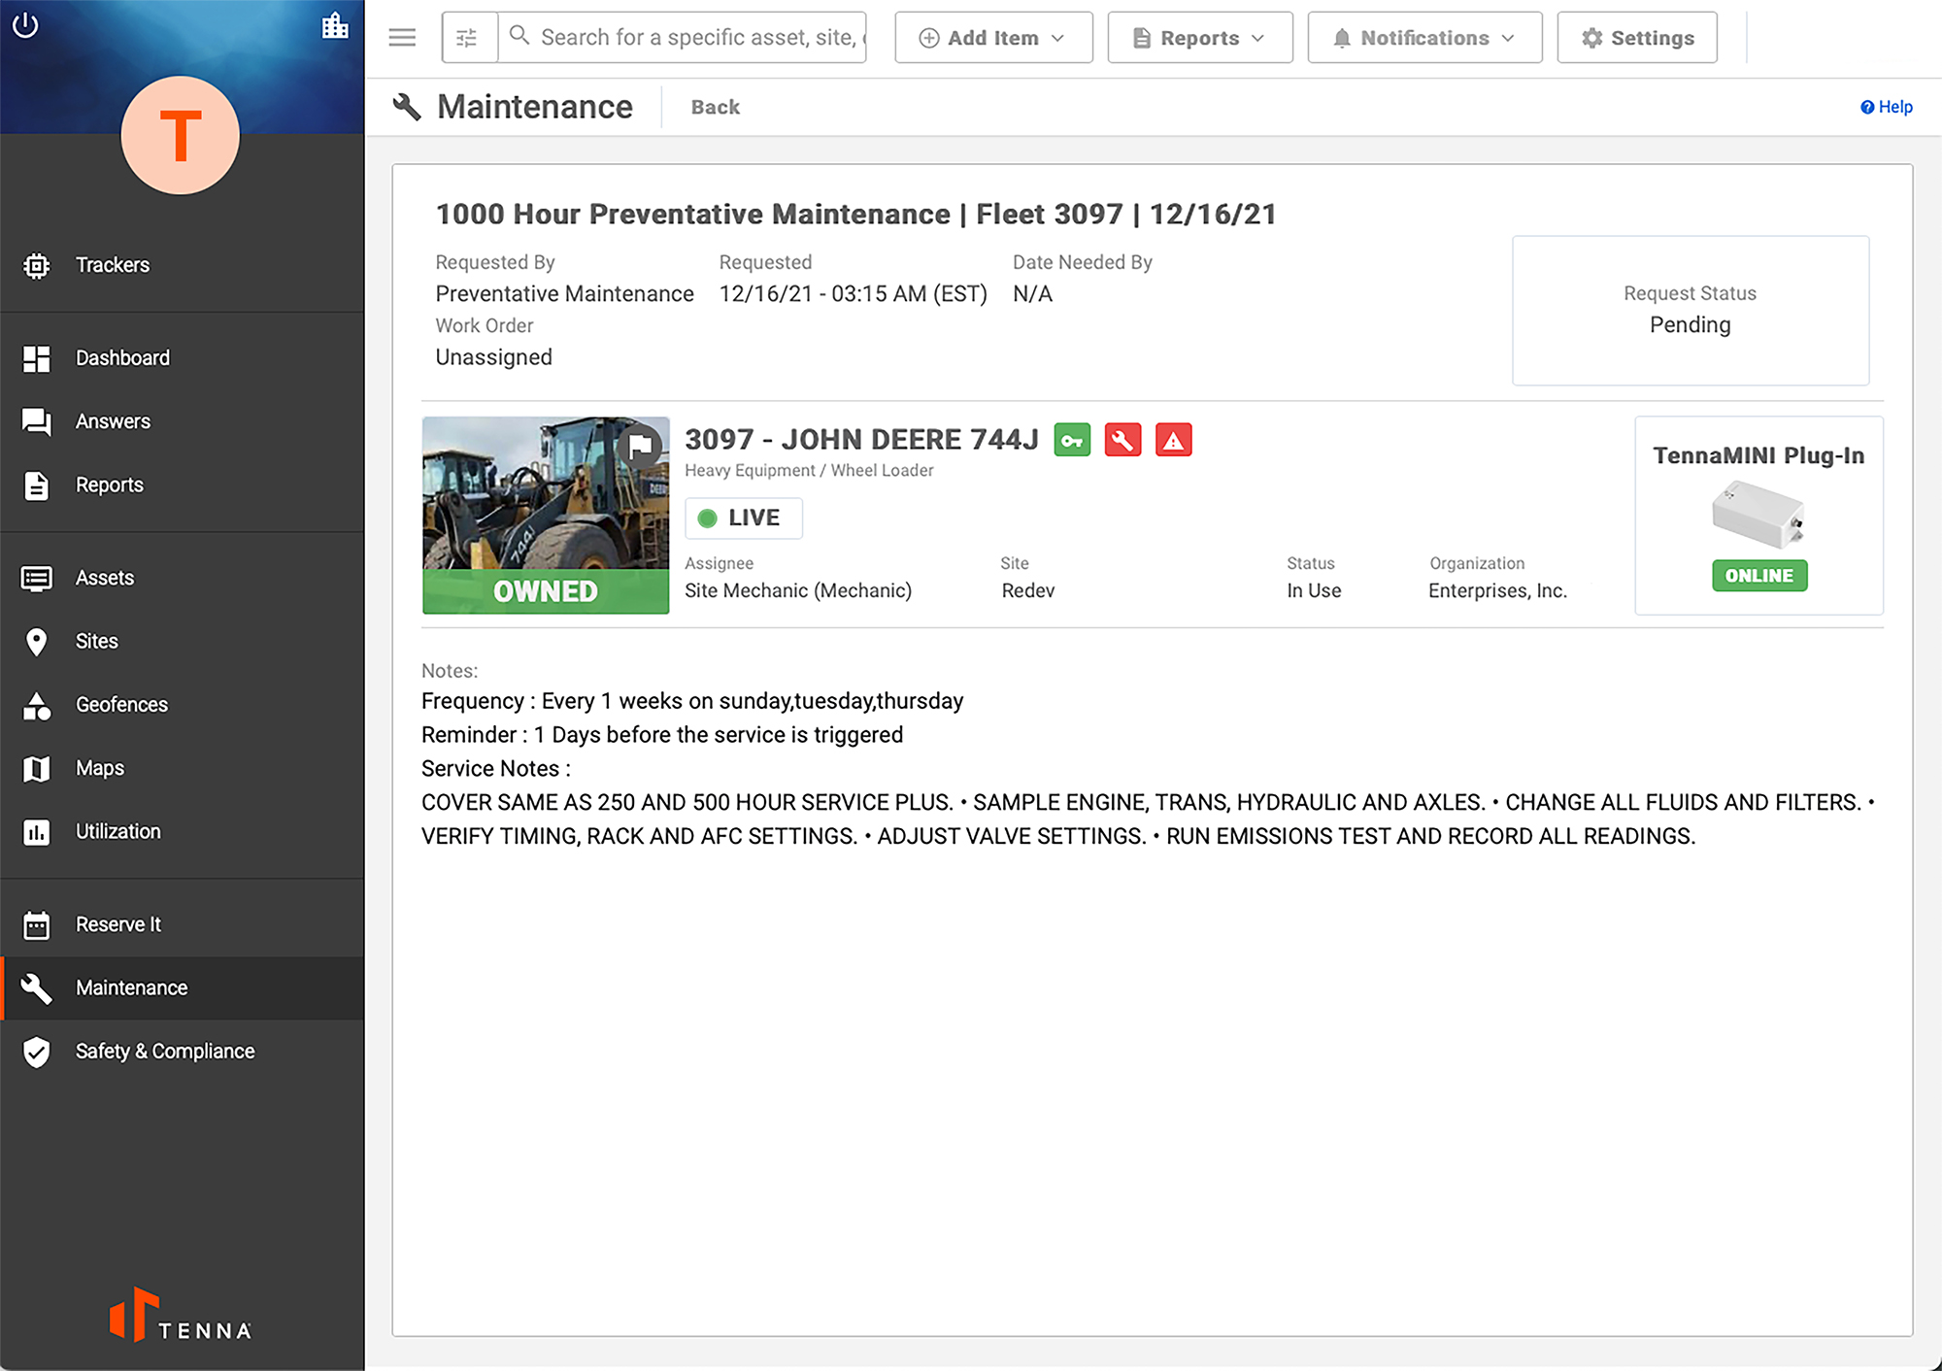Toggle the hamburger menu to collapse sidebar

point(402,38)
